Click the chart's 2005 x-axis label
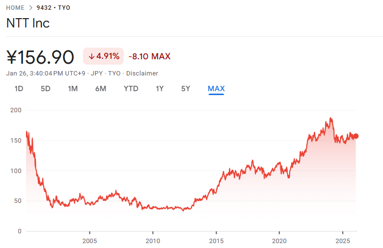 coord(89,241)
